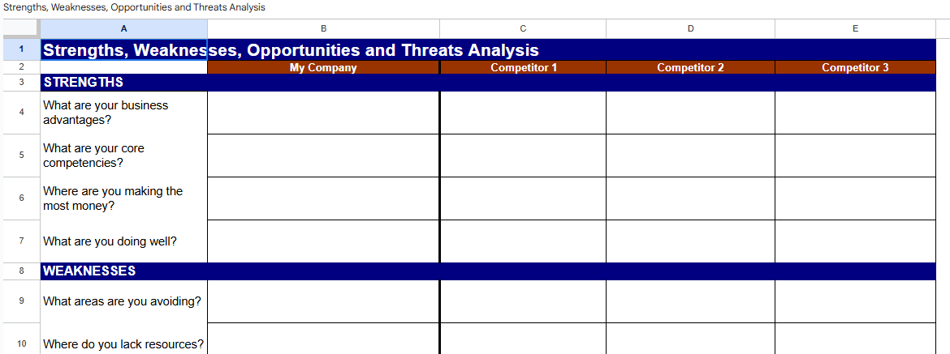
Task: Select the 'Competitor 2' header cell
Action: (x=690, y=68)
